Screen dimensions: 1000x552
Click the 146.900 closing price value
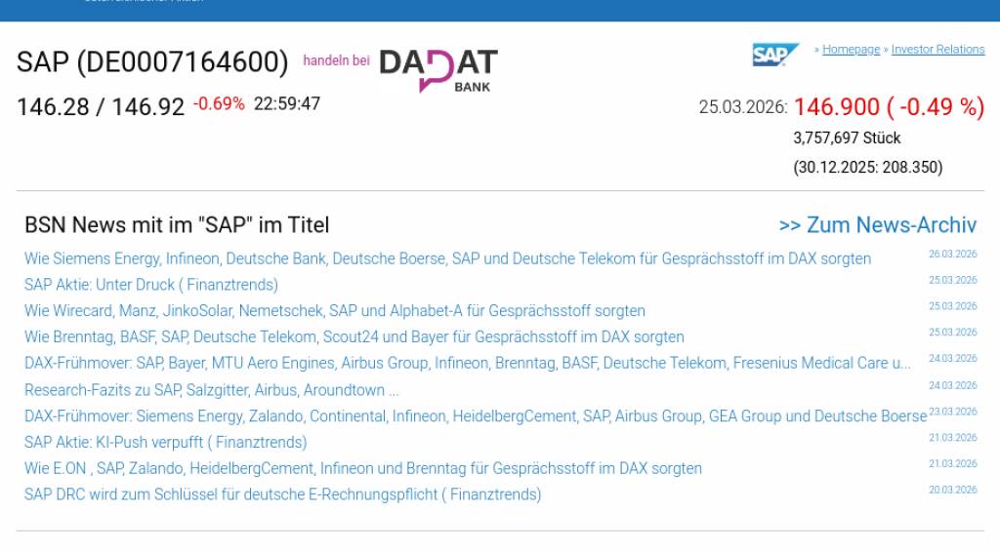tap(838, 107)
